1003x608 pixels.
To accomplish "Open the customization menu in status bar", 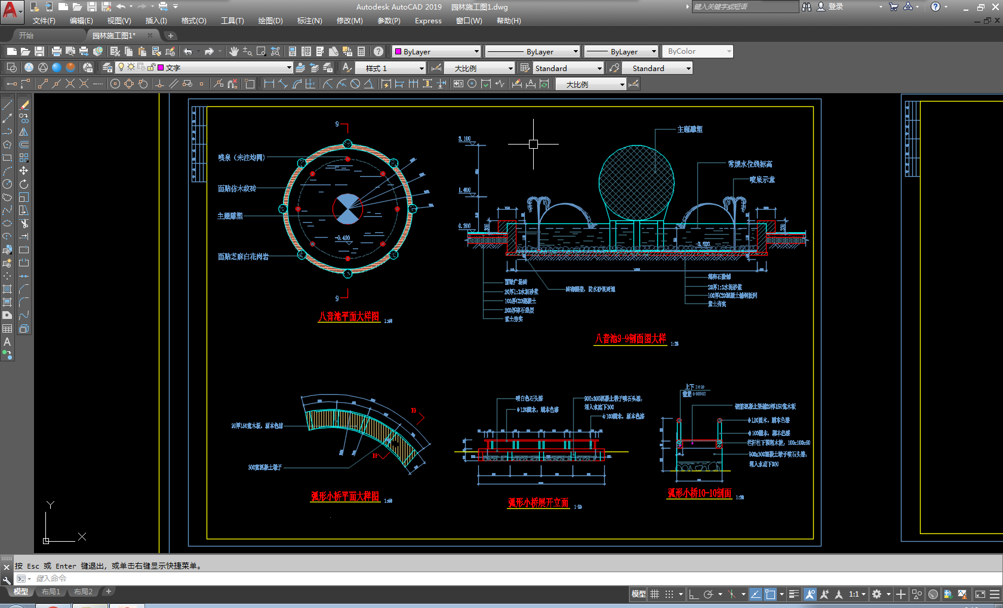I will click(x=995, y=594).
